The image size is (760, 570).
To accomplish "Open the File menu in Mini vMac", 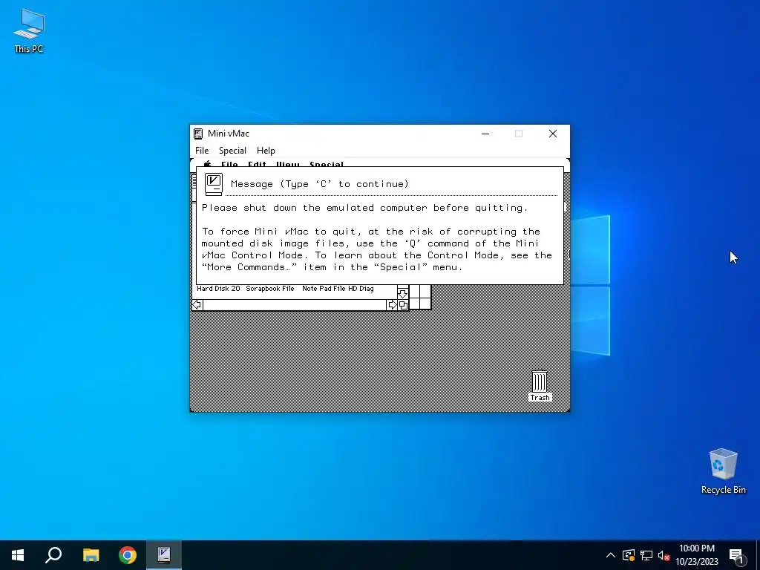I will point(202,150).
